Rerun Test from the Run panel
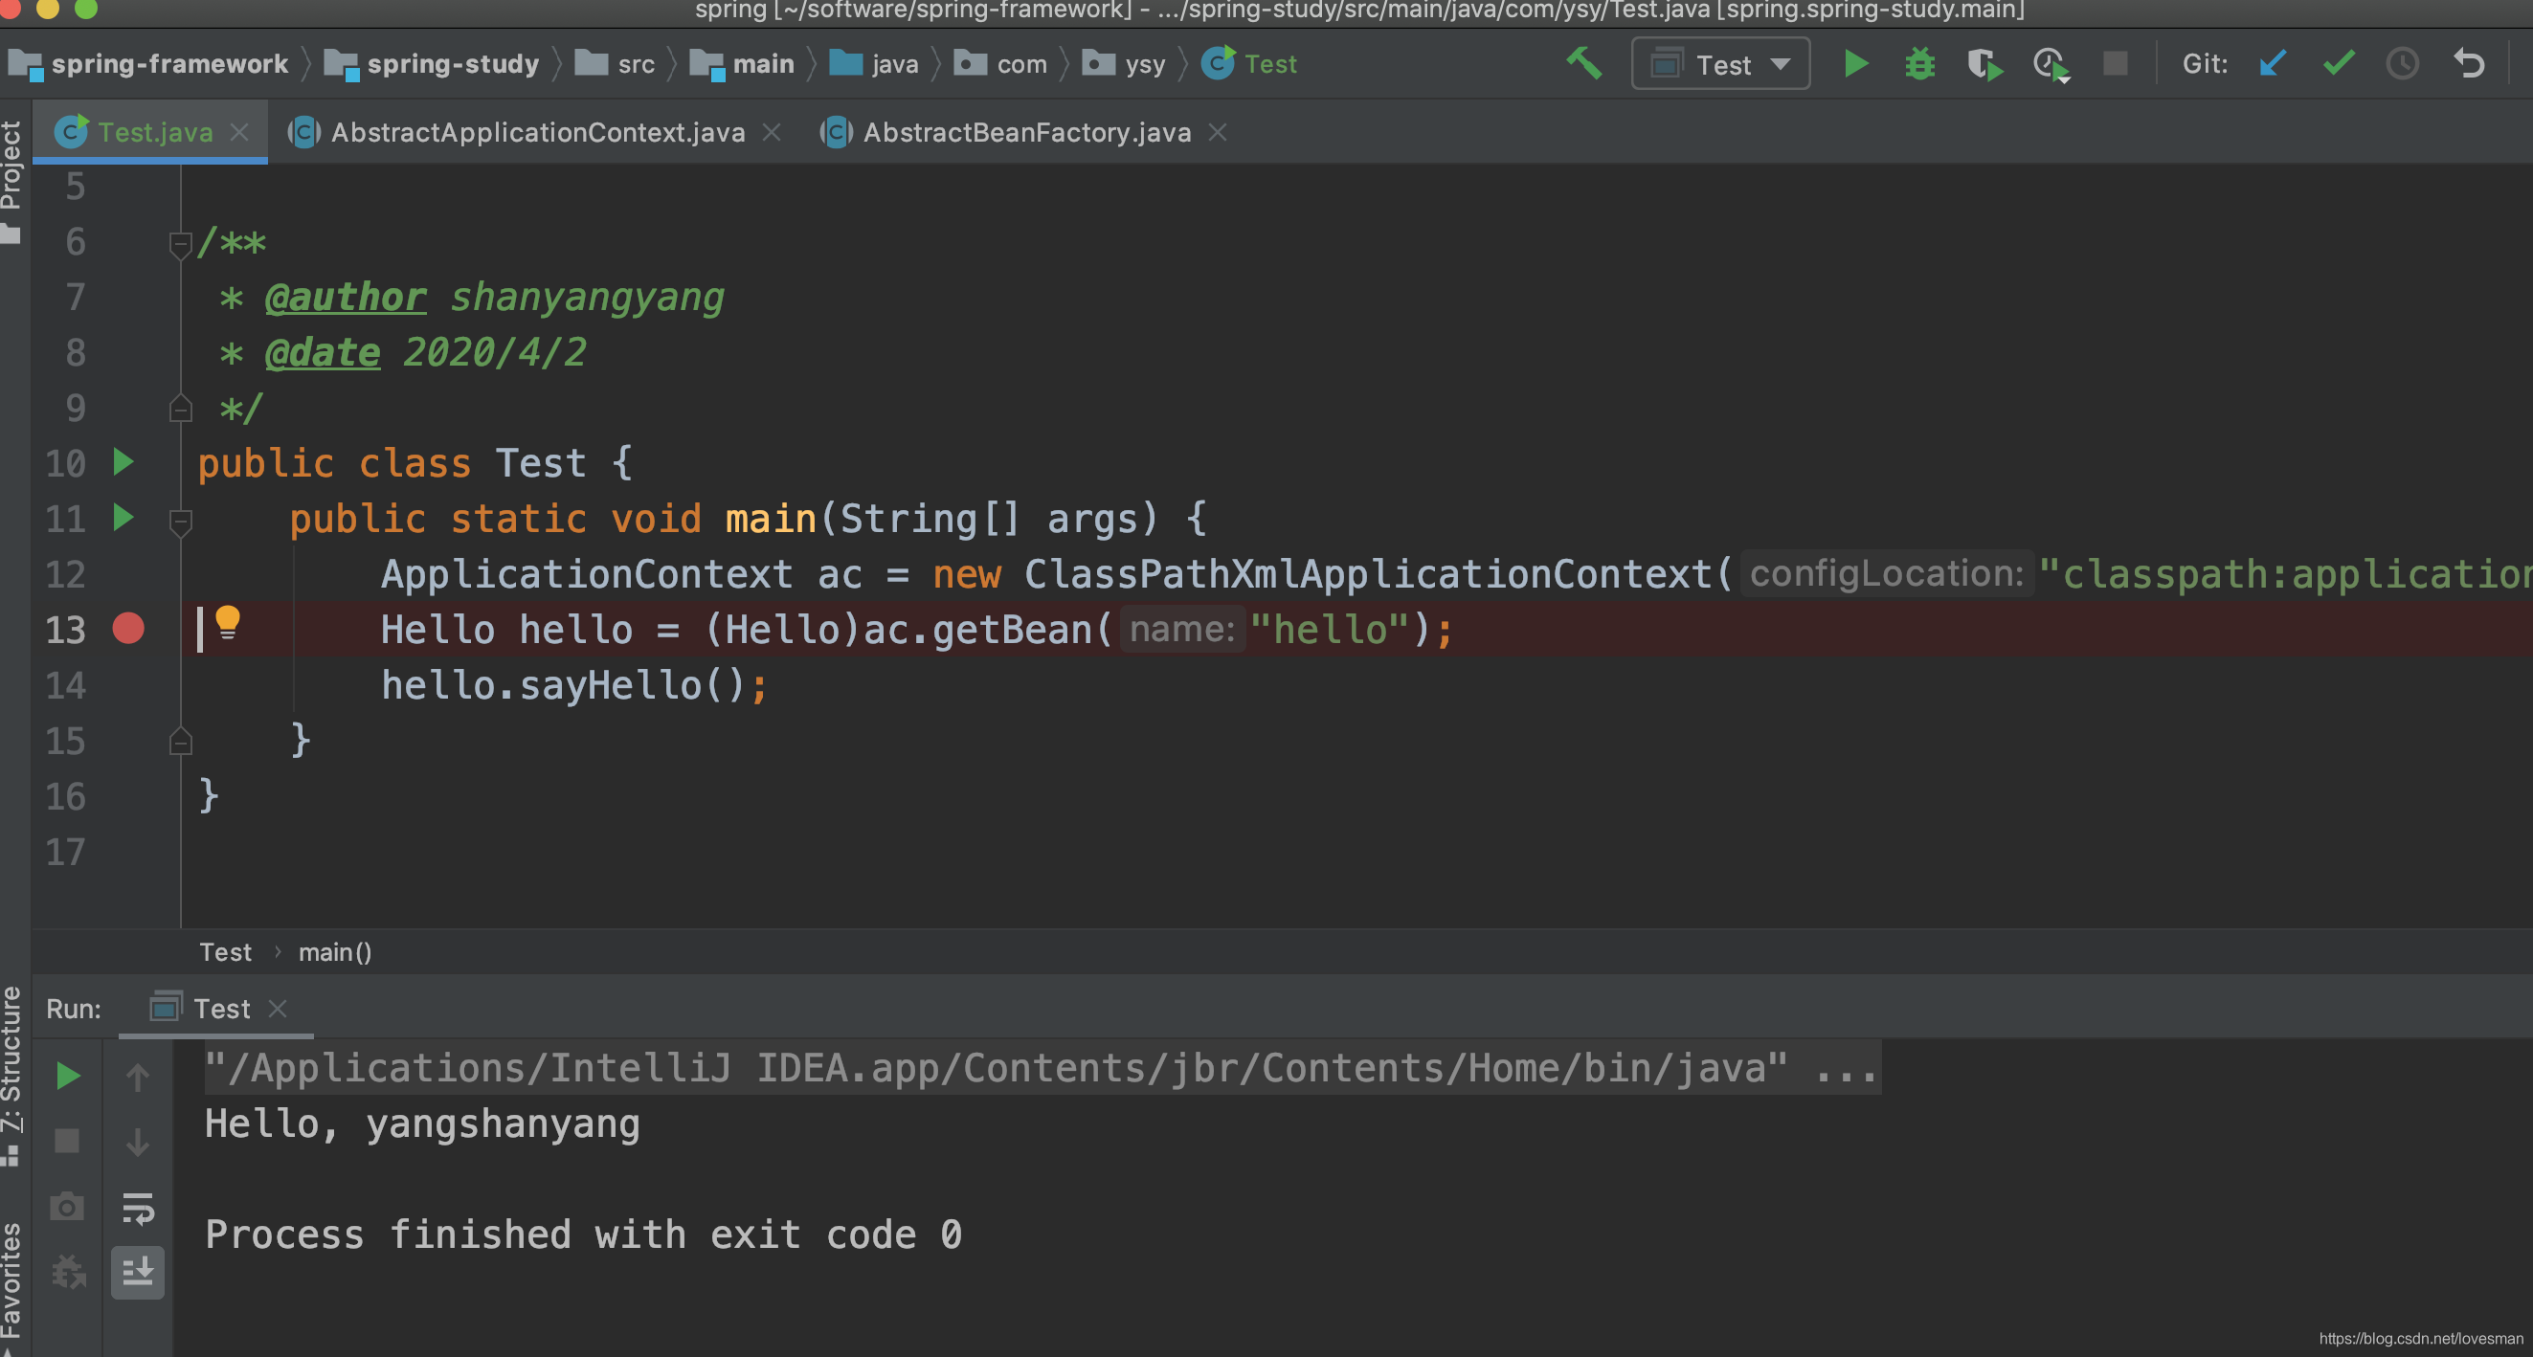Image resolution: width=2533 pixels, height=1357 pixels. (67, 1076)
